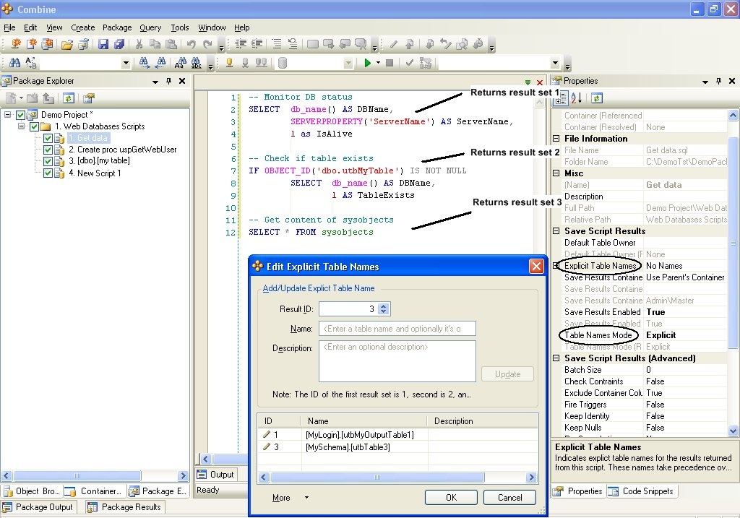740x518 pixels.
Task: Collapse the File Information property section
Action: [556, 139]
